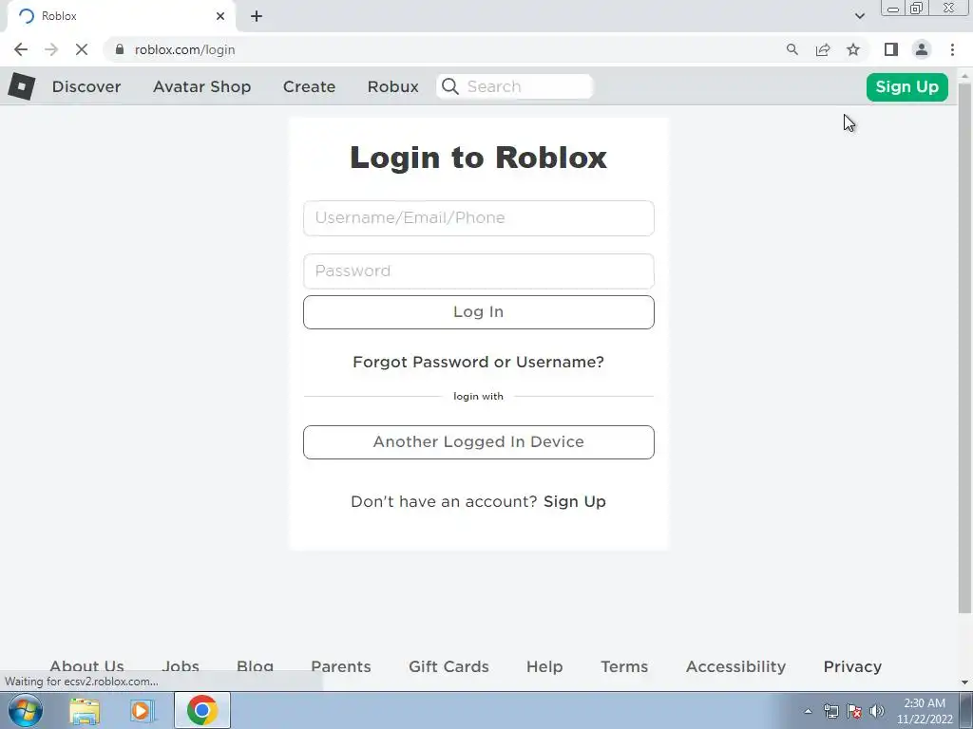Click the browser forward arrow

[51, 49]
